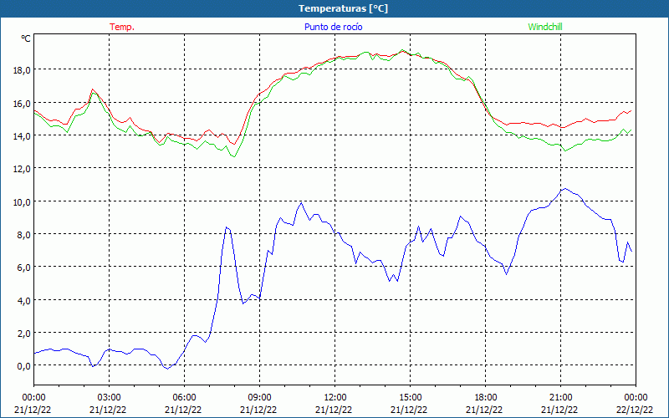Select the blue 'Punto de rocío' legend label
The height and width of the screenshot is (418, 669).
[x=333, y=27]
